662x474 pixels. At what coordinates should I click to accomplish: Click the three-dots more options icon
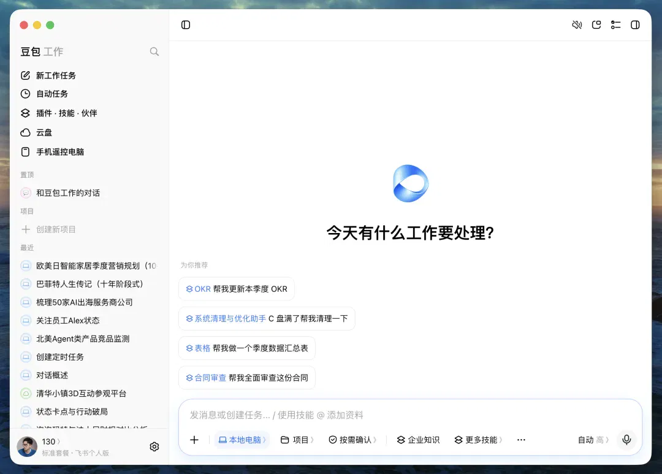coord(521,440)
